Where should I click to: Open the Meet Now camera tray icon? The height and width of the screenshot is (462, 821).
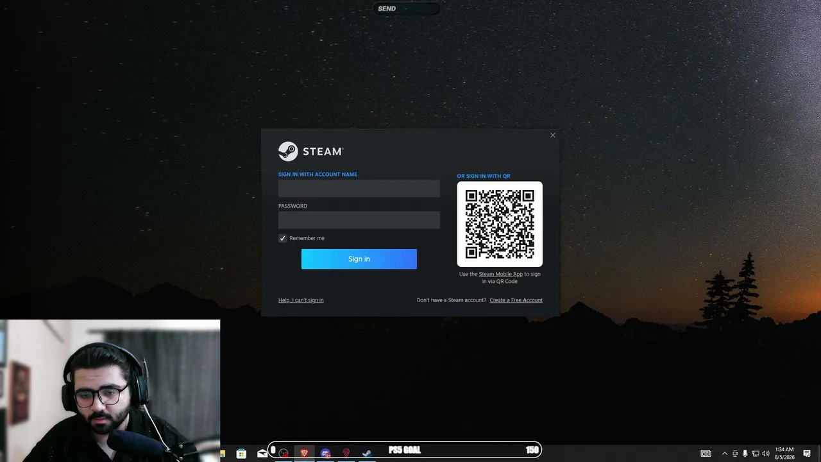pos(735,454)
